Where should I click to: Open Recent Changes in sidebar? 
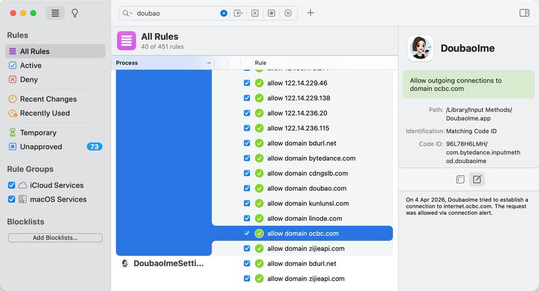coord(55,99)
